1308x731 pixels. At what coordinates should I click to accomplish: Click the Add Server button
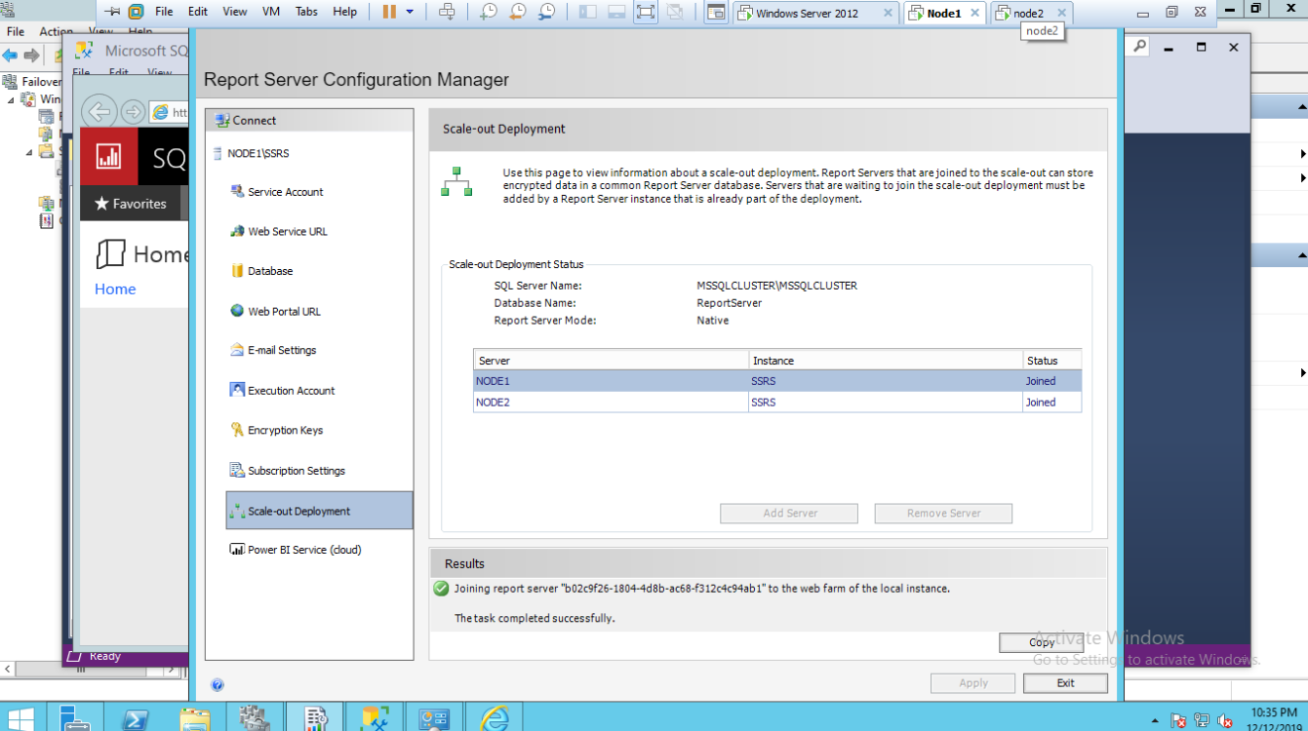(789, 513)
